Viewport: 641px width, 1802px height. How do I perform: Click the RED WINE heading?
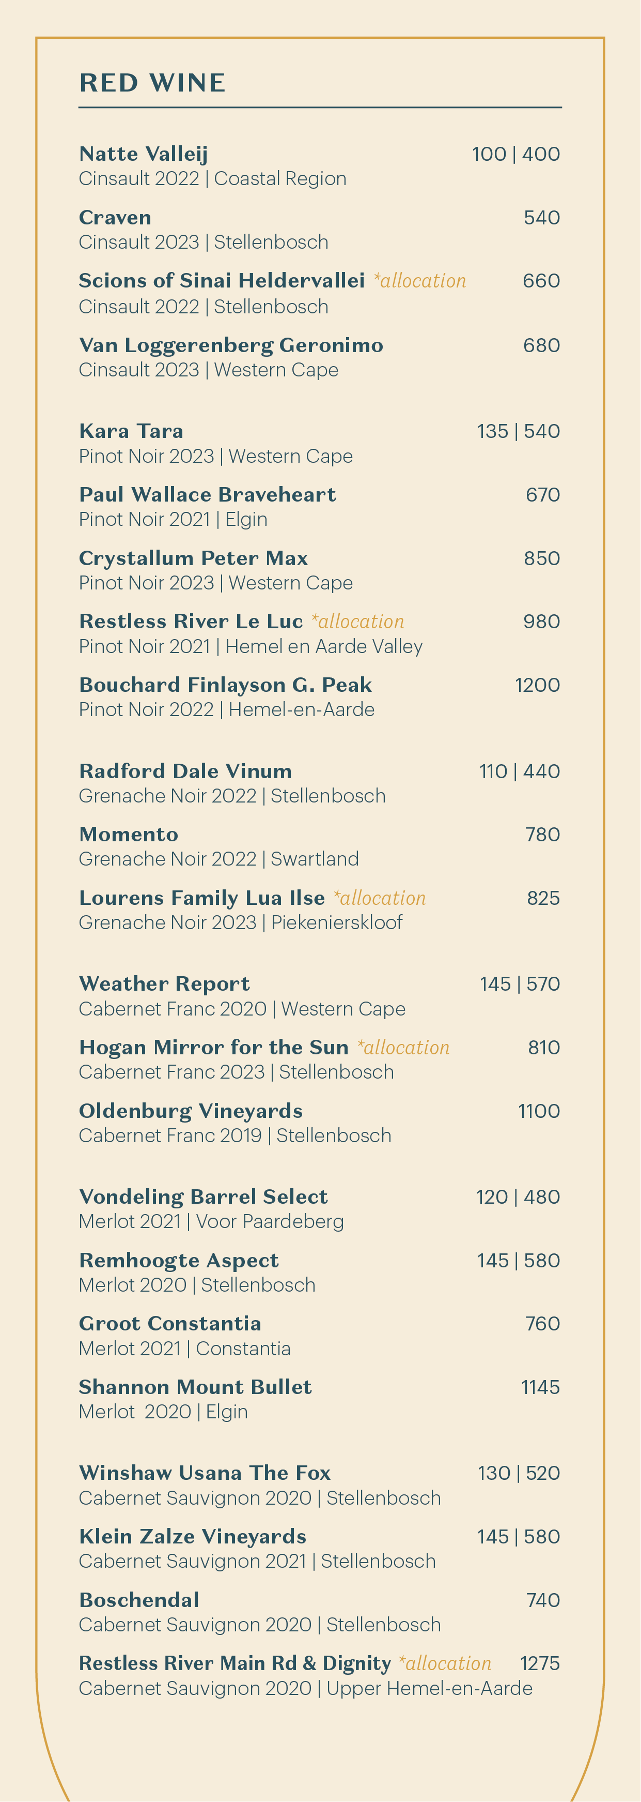152,83
